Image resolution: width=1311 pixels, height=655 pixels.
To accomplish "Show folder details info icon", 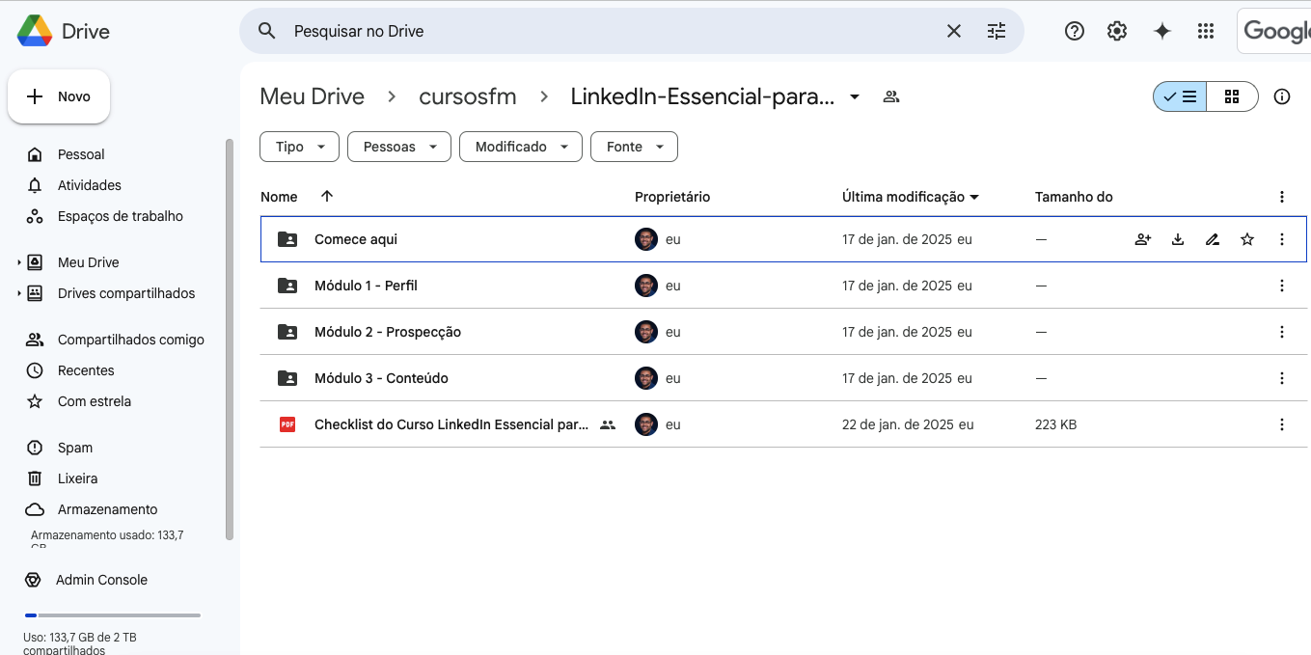I will (x=1282, y=96).
